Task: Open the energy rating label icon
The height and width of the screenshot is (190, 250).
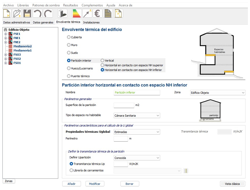Action: 77,14
